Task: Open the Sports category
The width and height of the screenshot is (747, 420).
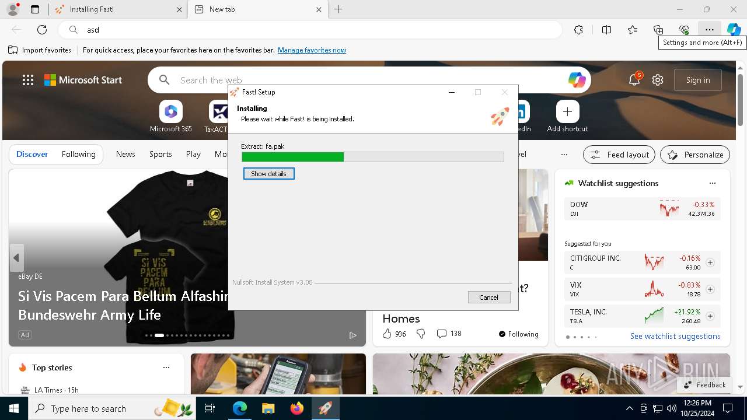Action: (160, 155)
